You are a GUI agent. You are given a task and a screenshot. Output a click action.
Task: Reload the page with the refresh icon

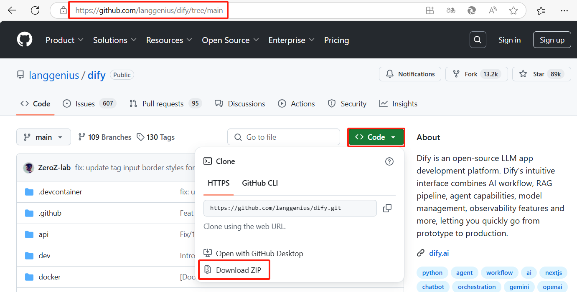pos(35,10)
